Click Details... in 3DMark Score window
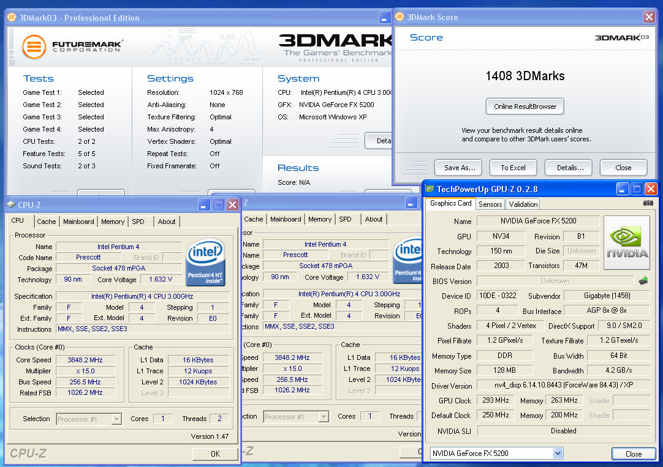This screenshot has width=663, height=467. point(570,168)
